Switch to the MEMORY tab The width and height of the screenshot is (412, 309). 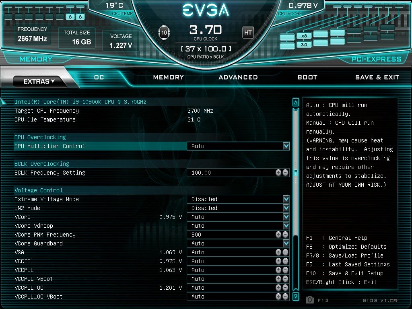(x=169, y=77)
